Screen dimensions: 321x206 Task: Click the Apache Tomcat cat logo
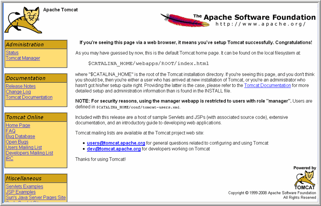tap(23, 20)
